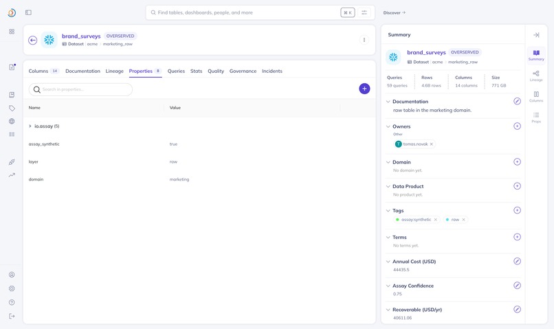The height and width of the screenshot is (329, 554).
Task: Add a tag with the plus icon
Action: [x=517, y=210]
